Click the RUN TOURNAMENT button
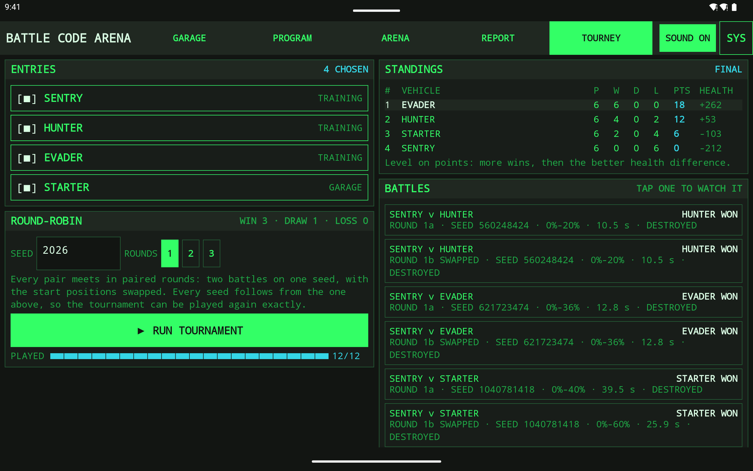The height and width of the screenshot is (471, 753). (189, 330)
